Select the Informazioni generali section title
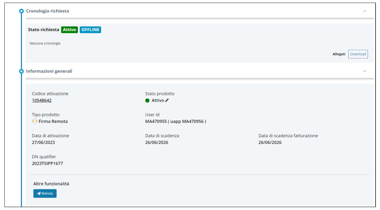This screenshot has width=380, height=210. click(x=49, y=71)
